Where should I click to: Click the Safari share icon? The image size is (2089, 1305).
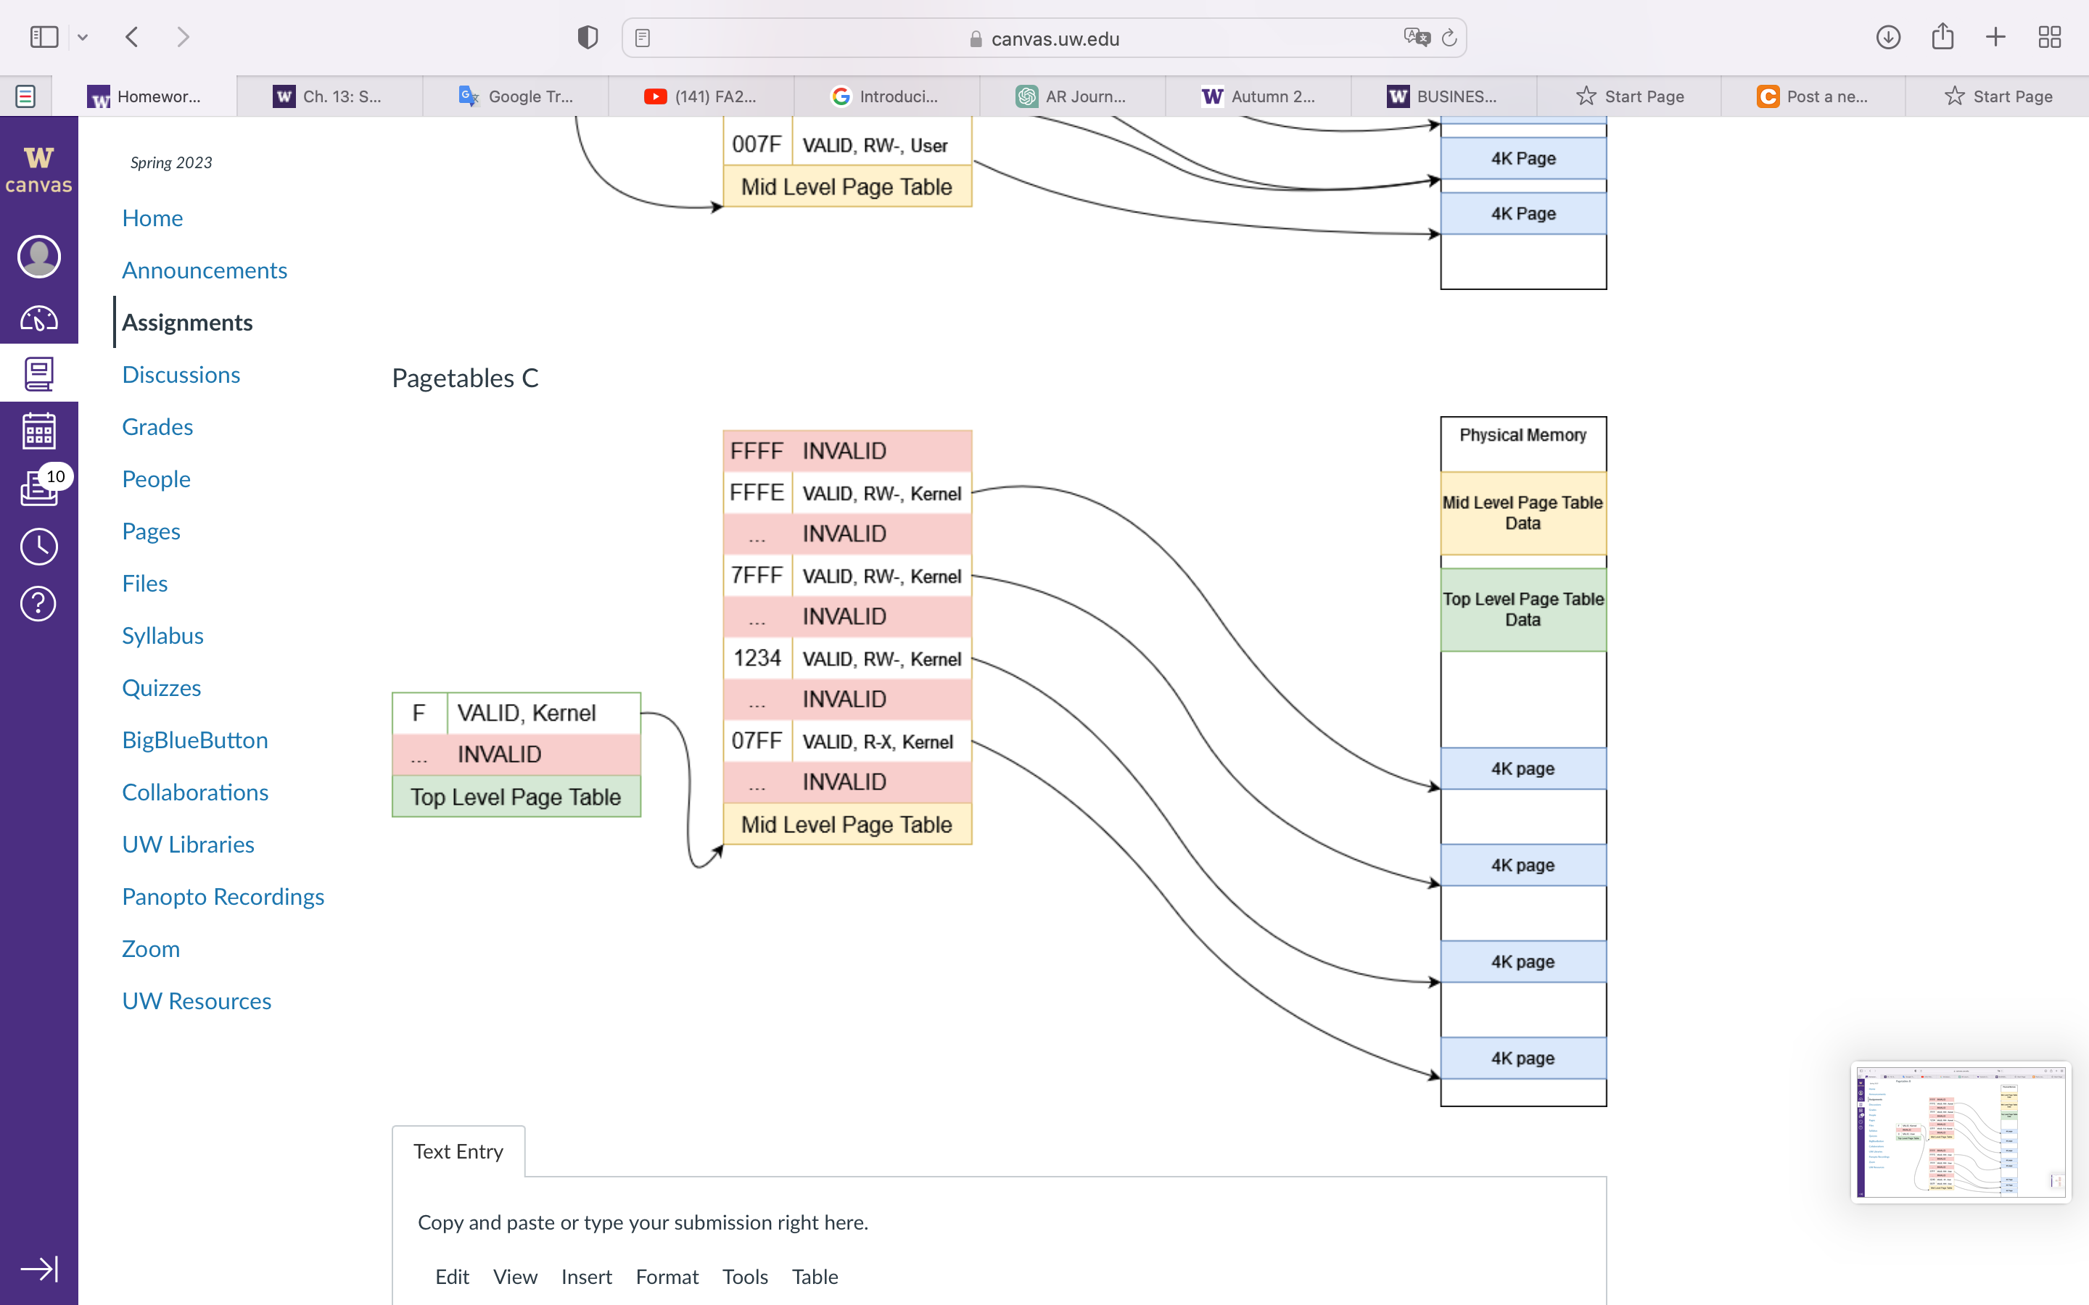(1942, 36)
